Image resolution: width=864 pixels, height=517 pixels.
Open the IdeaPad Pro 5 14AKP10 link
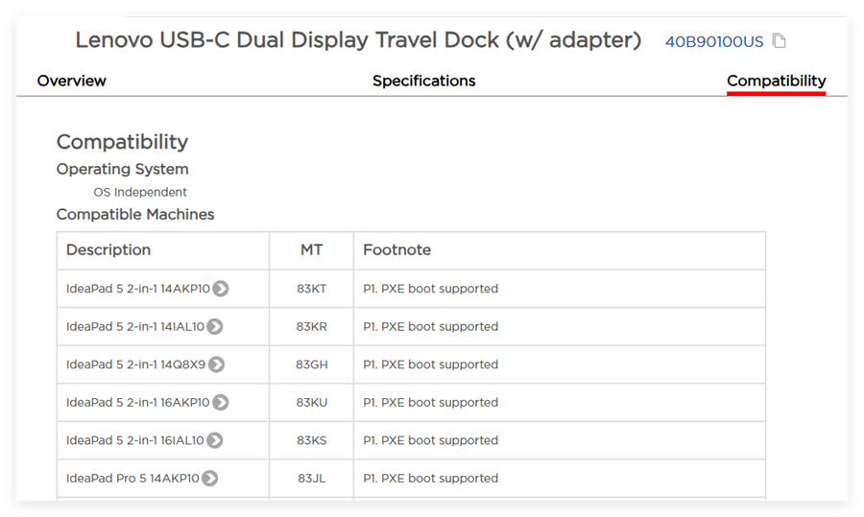(132, 479)
